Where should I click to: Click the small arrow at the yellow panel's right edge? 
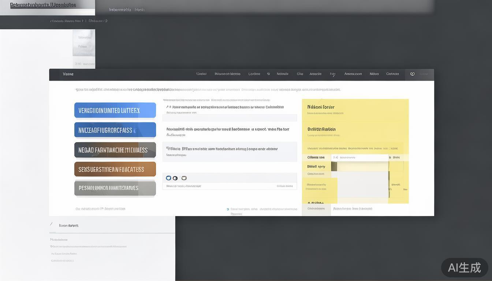click(405, 189)
